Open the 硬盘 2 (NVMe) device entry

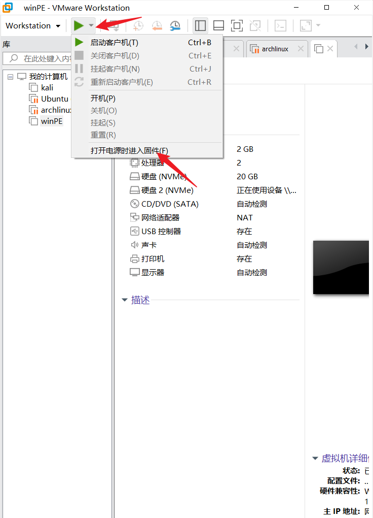167,190
